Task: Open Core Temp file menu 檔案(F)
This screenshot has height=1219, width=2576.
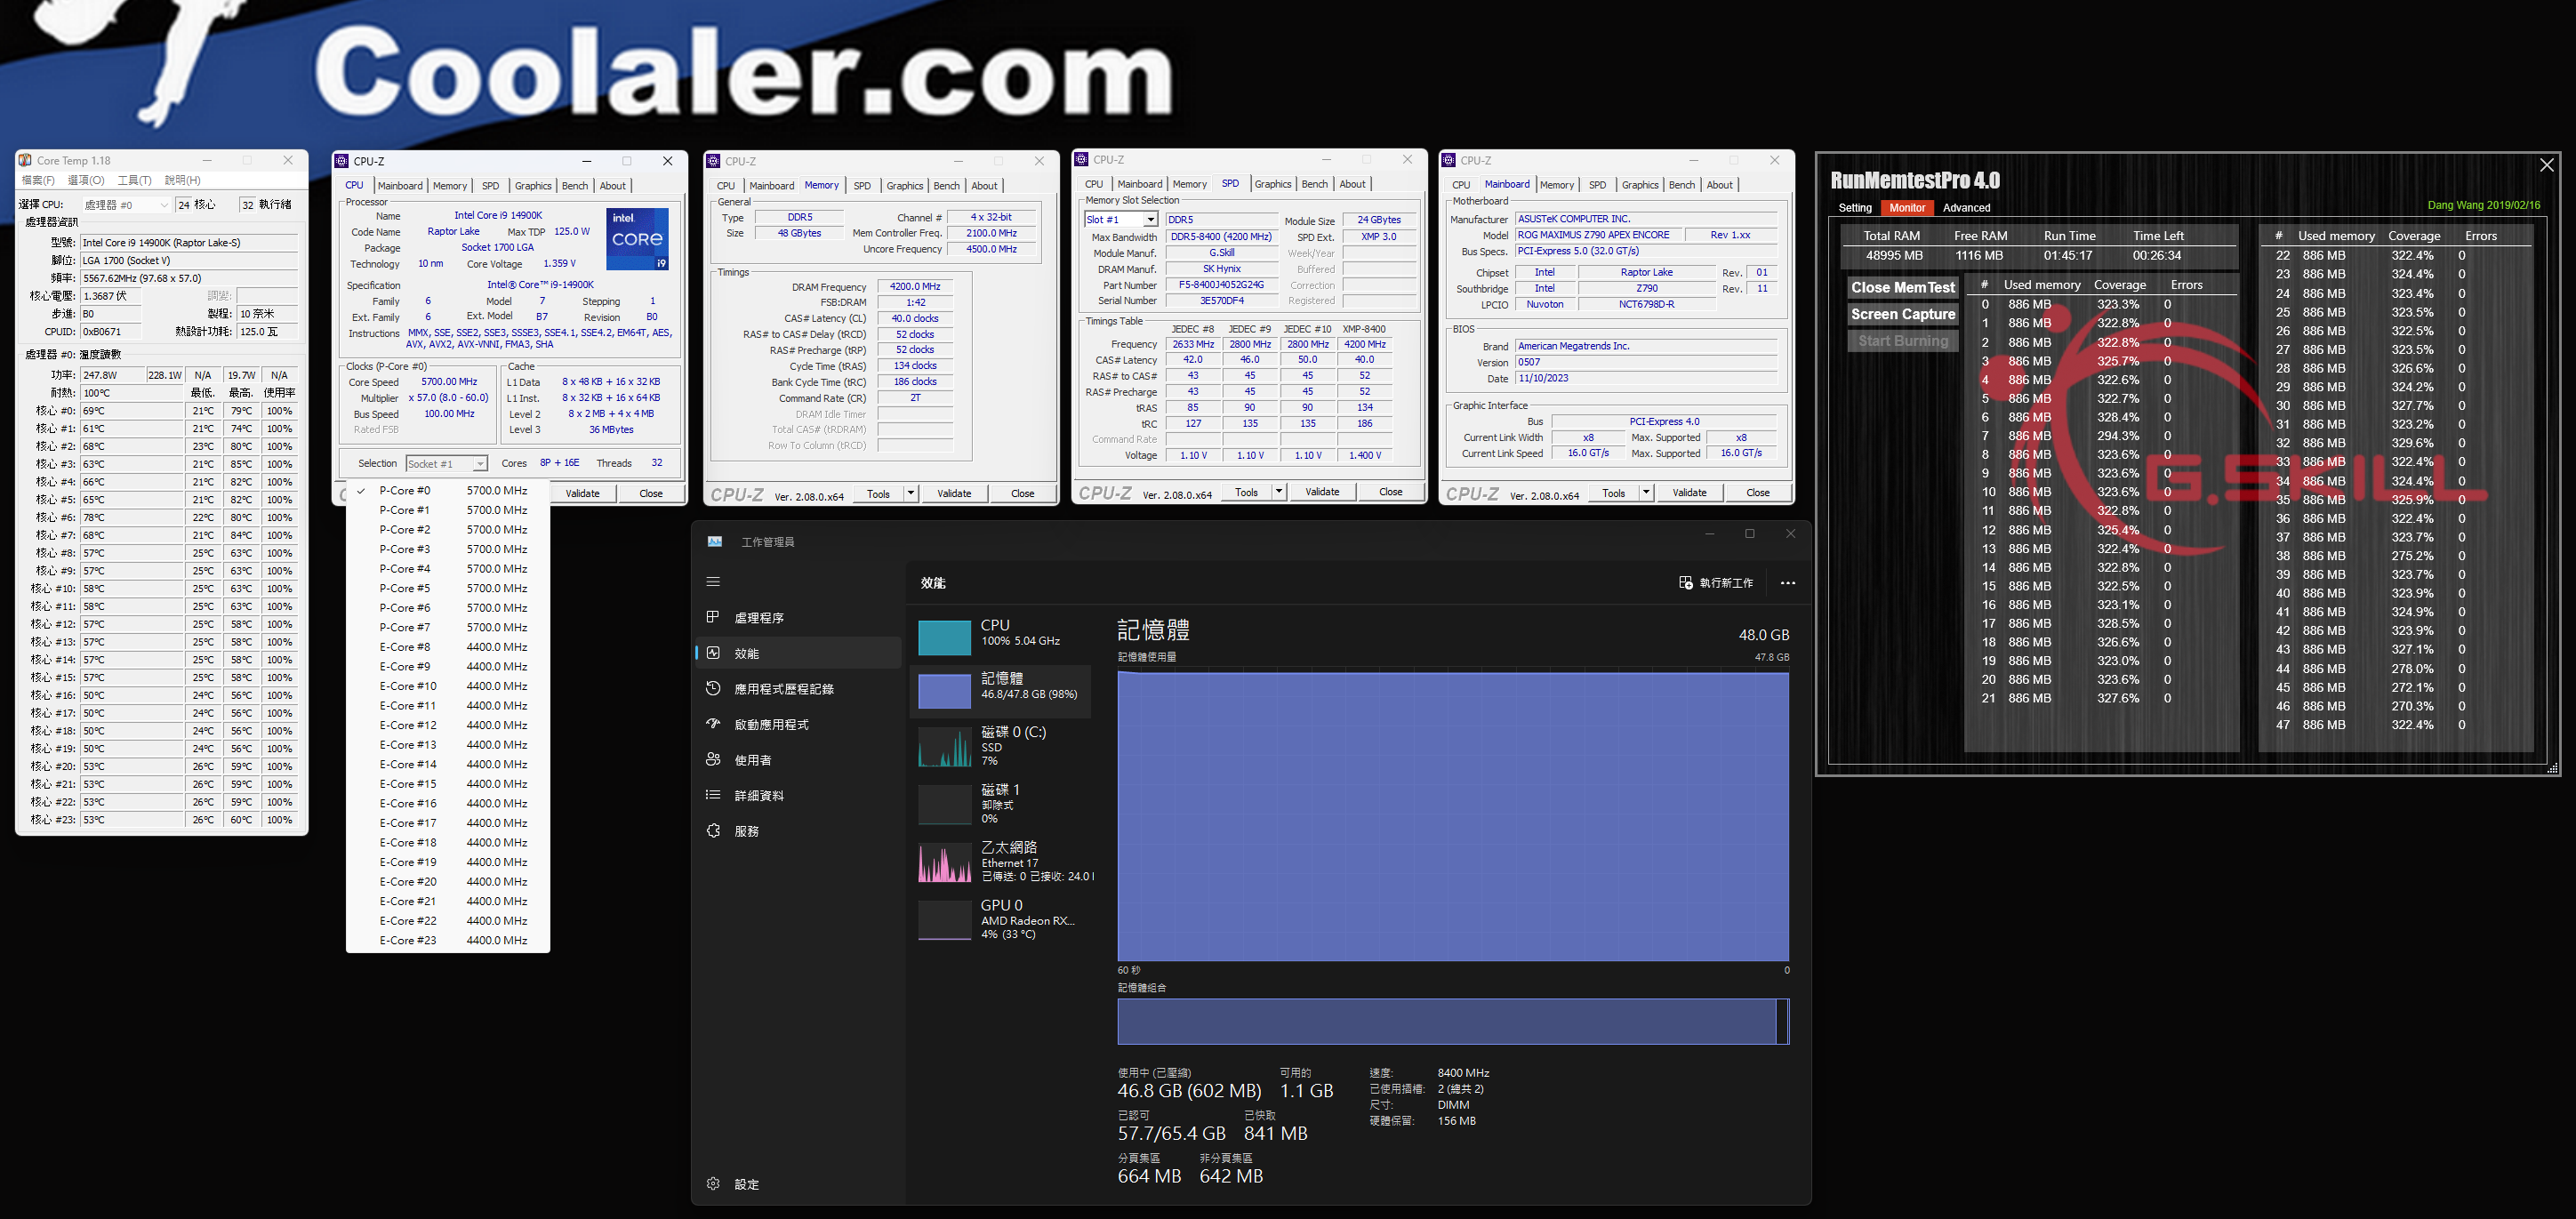Action: (38, 181)
